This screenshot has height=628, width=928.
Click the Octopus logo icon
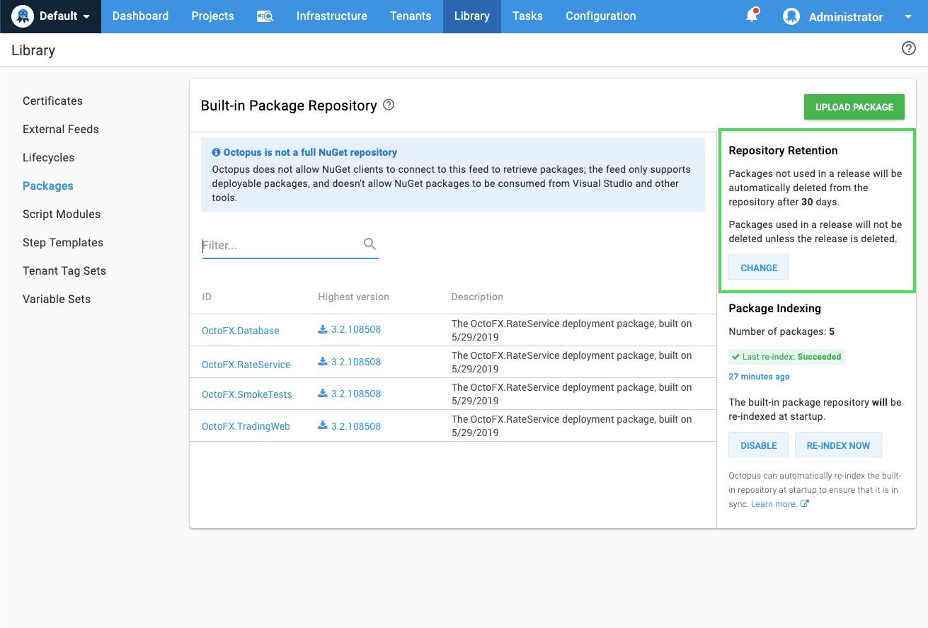pyautogui.click(x=23, y=16)
